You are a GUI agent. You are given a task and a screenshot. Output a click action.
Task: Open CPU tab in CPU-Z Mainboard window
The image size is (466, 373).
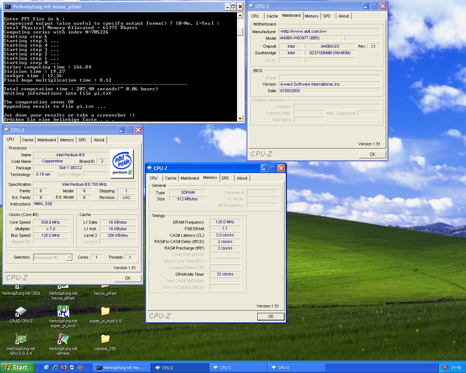point(255,16)
